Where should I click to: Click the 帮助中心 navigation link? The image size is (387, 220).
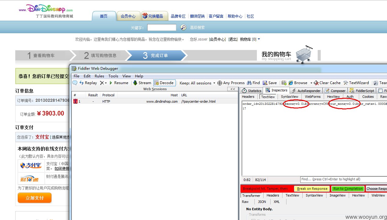pos(235,16)
